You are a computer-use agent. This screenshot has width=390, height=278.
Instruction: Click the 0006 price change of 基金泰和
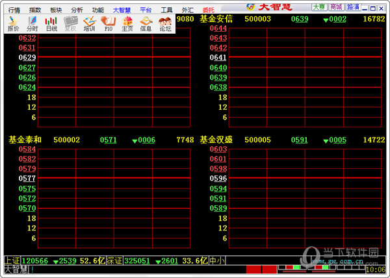144,140
